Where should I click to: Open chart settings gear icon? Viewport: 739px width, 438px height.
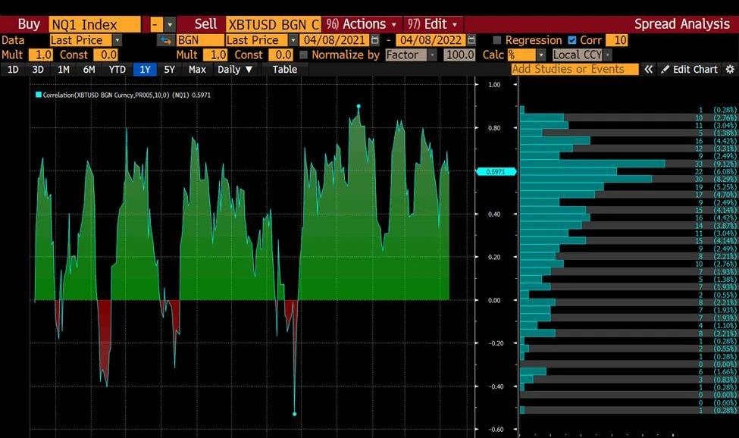coord(730,69)
